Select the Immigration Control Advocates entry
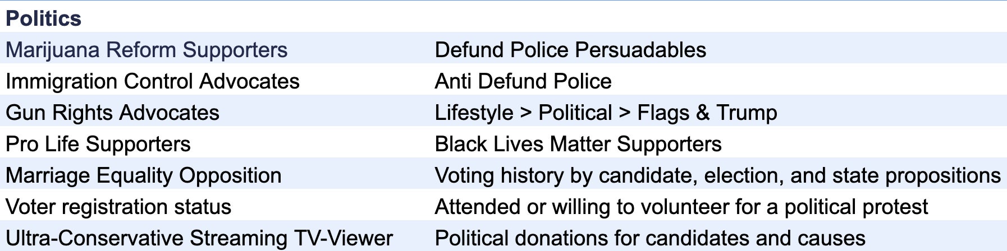1007x251 pixels. point(153,81)
